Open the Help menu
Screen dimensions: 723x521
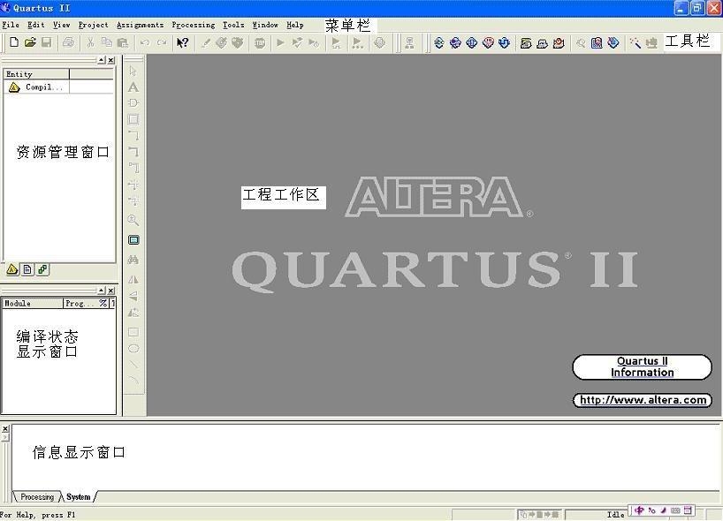coord(295,25)
